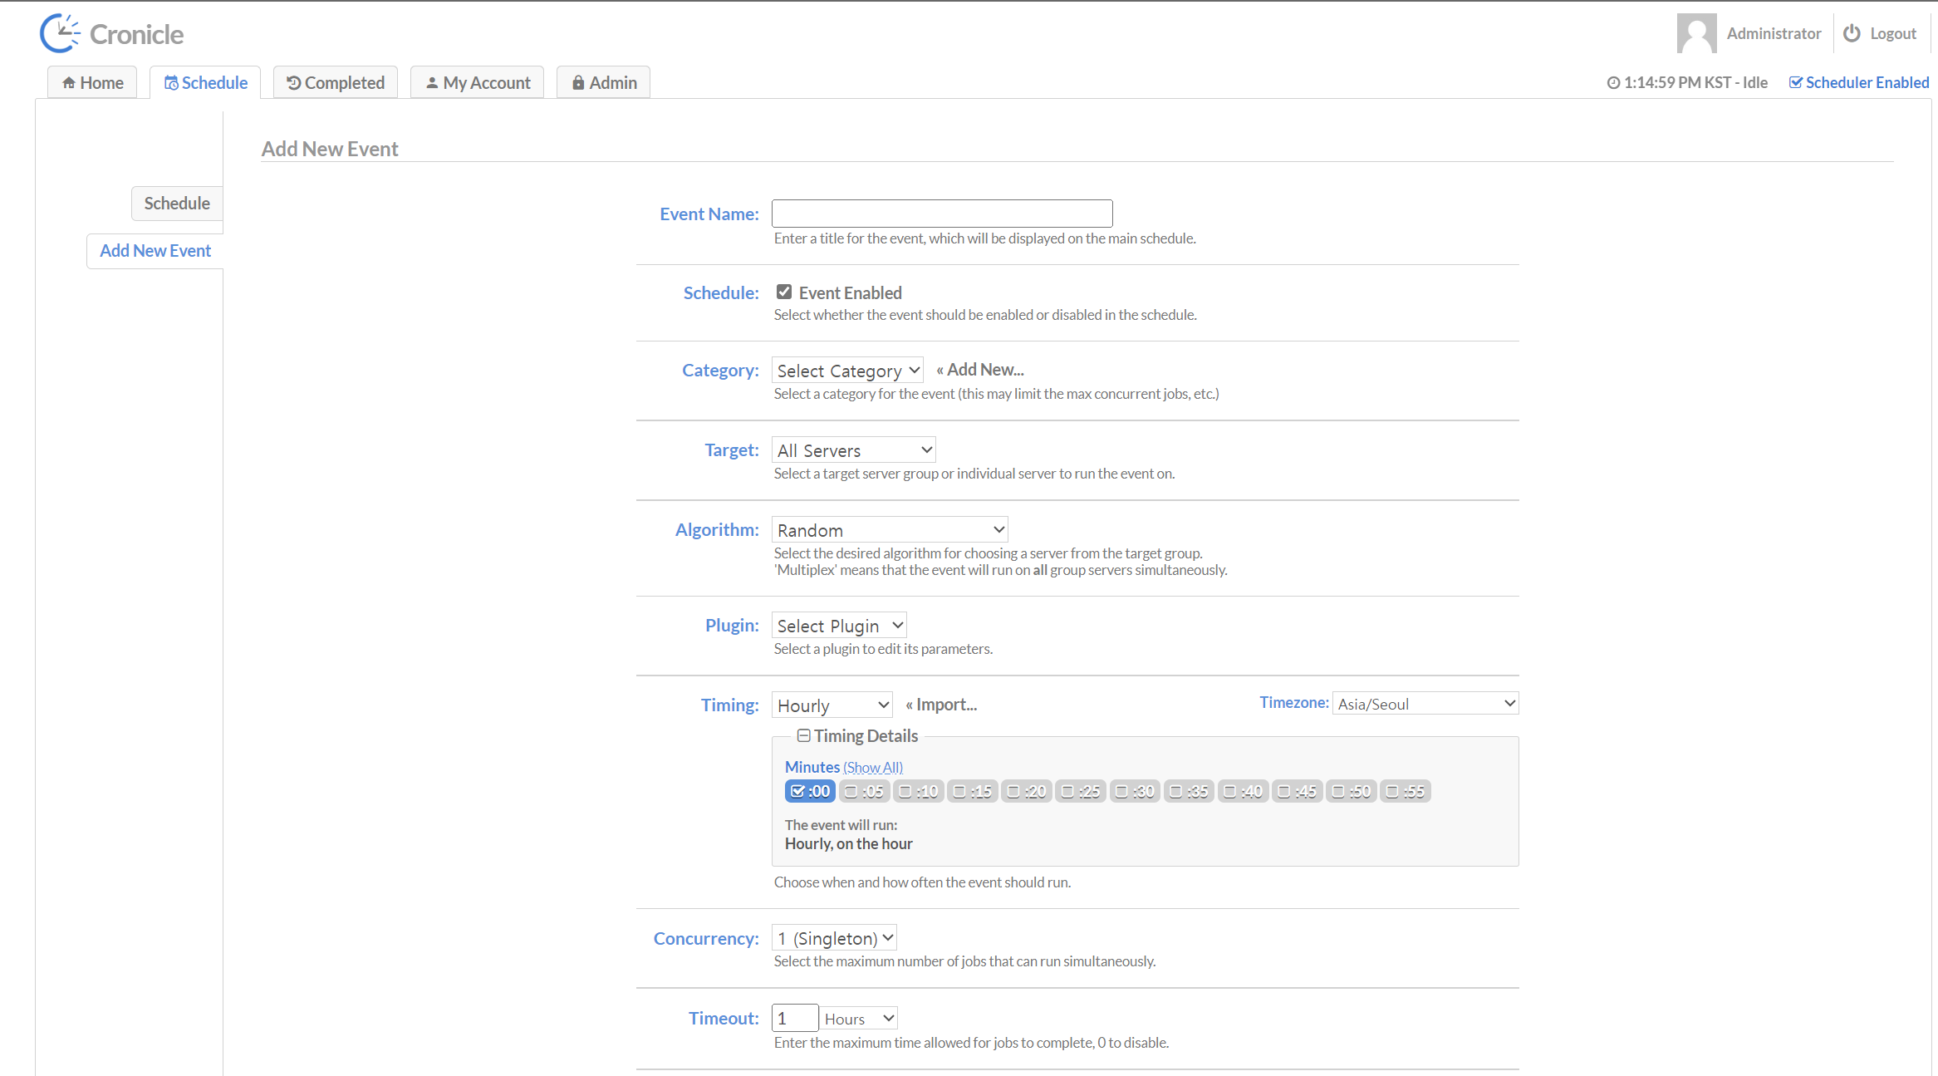Switch to the My Account tab

point(477,83)
